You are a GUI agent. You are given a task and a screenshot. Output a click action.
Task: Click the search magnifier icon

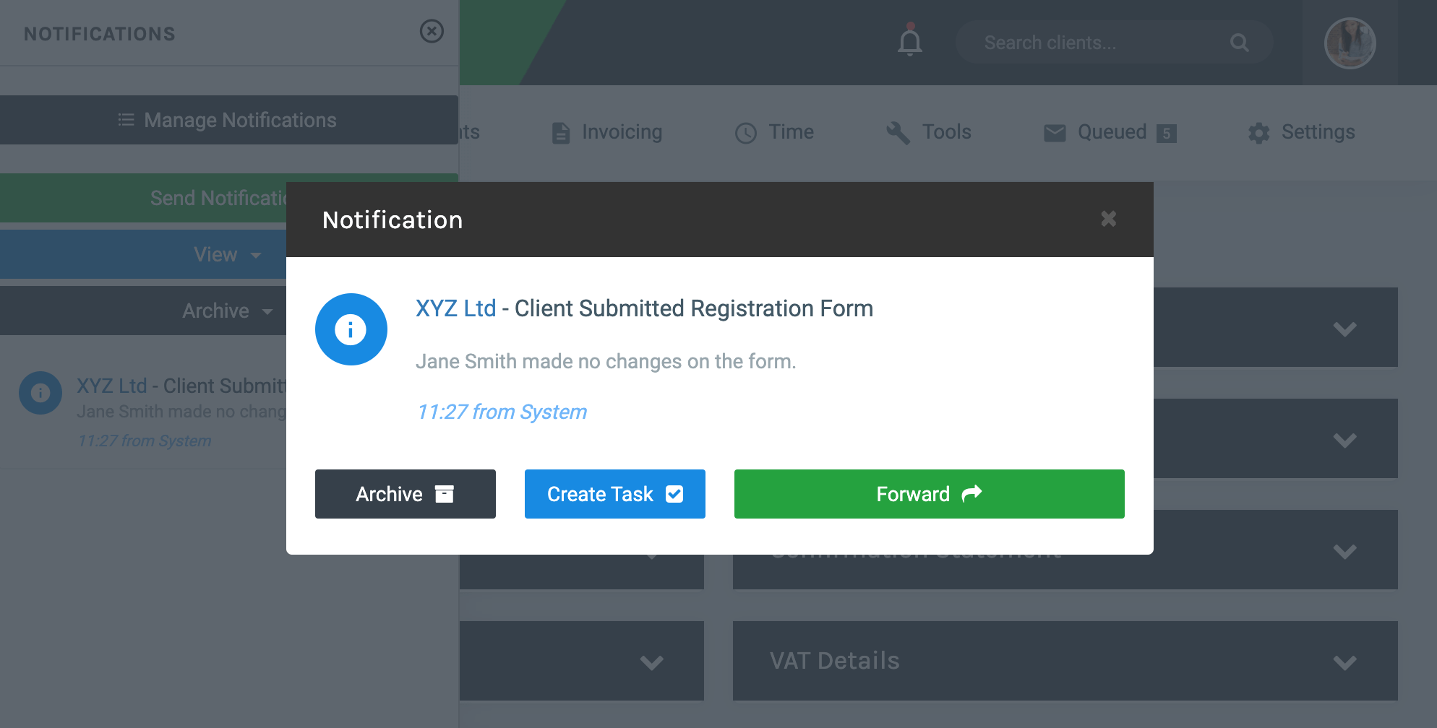point(1240,43)
